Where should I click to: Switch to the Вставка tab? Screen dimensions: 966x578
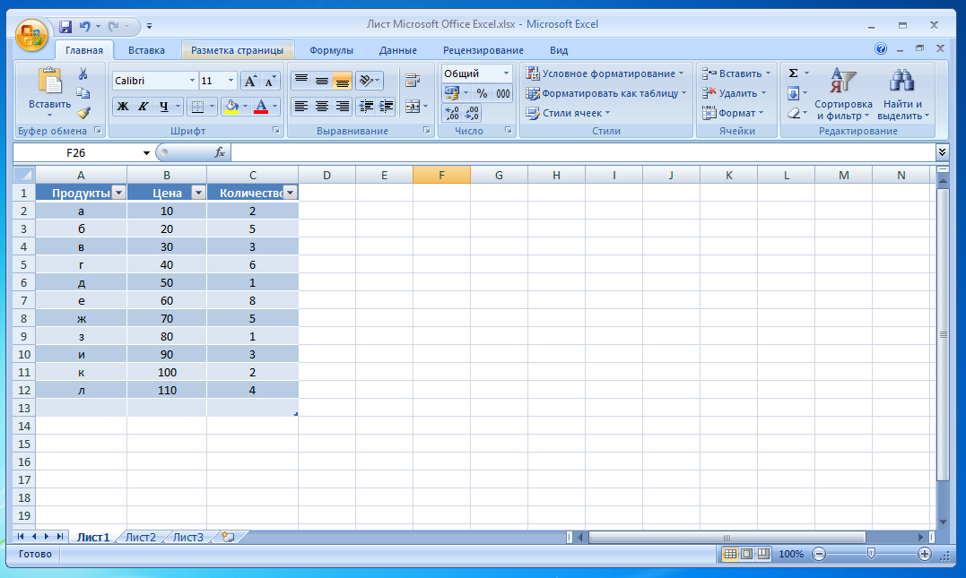point(146,50)
